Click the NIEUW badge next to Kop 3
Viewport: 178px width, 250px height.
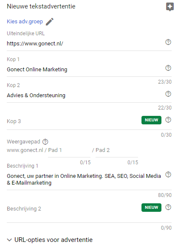151,120
